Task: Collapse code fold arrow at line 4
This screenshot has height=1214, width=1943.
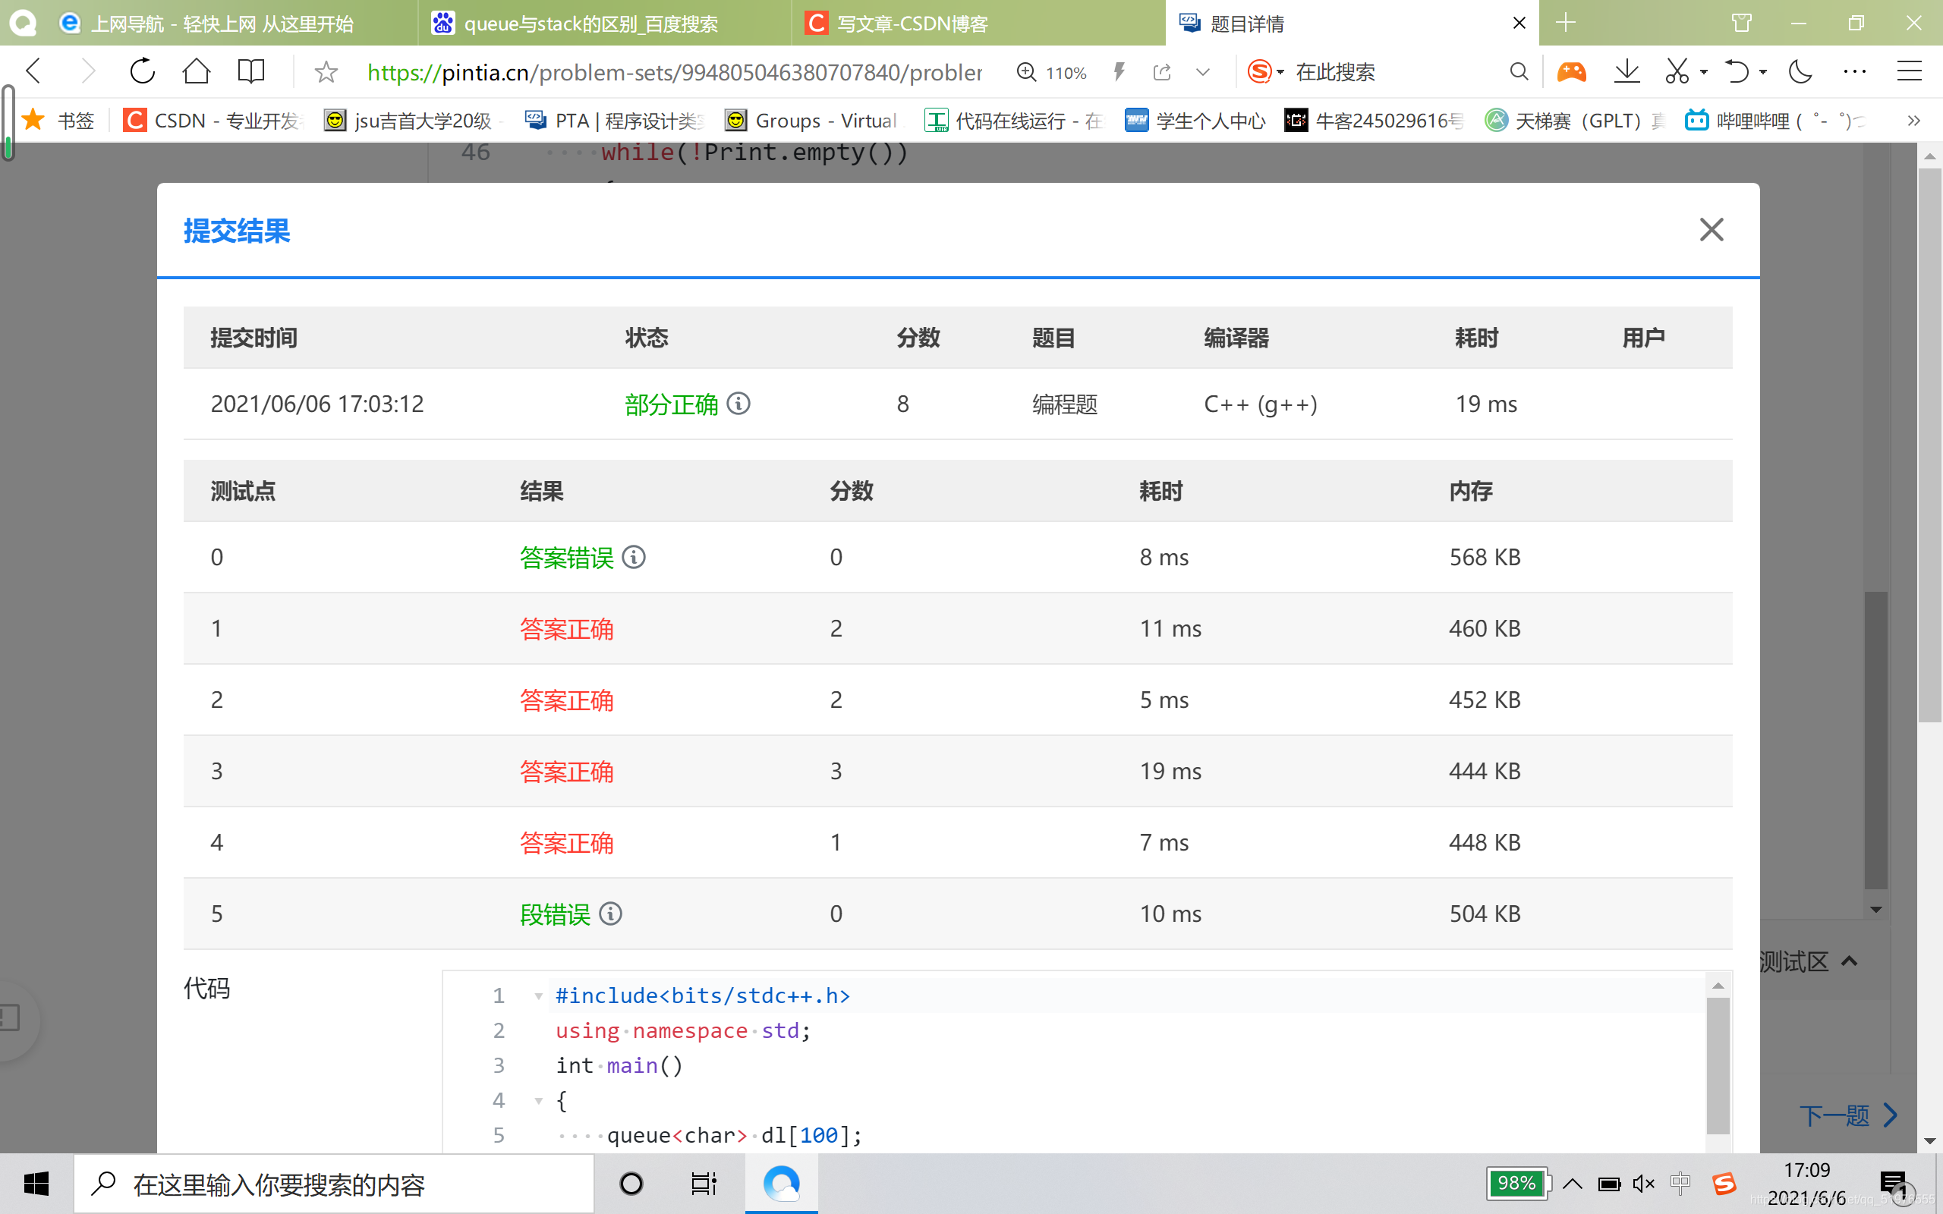Action: click(539, 1101)
